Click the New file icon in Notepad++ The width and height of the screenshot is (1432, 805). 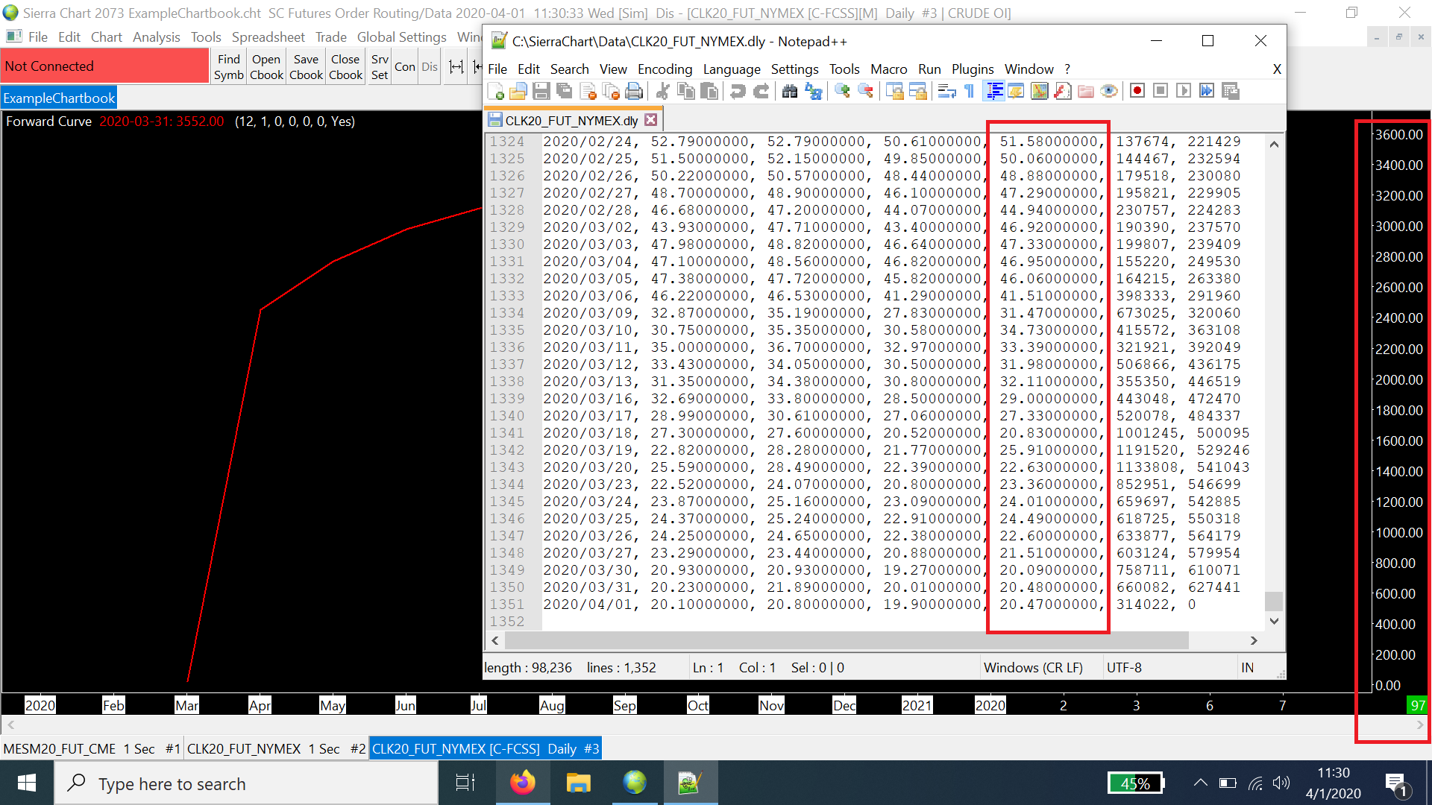[495, 91]
